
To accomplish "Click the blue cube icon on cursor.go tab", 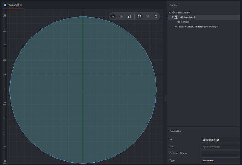I will (5, 5).
